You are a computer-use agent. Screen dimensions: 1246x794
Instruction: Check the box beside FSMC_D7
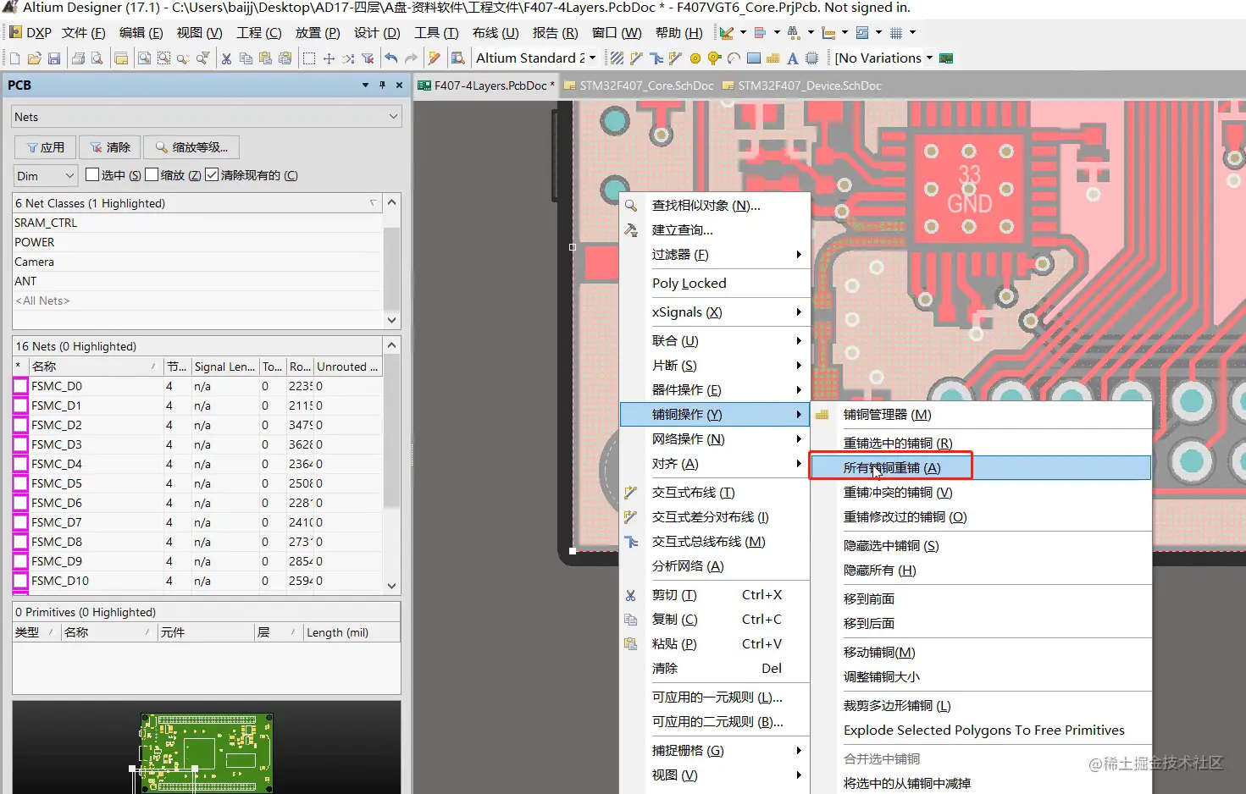[x=20, y=522]
